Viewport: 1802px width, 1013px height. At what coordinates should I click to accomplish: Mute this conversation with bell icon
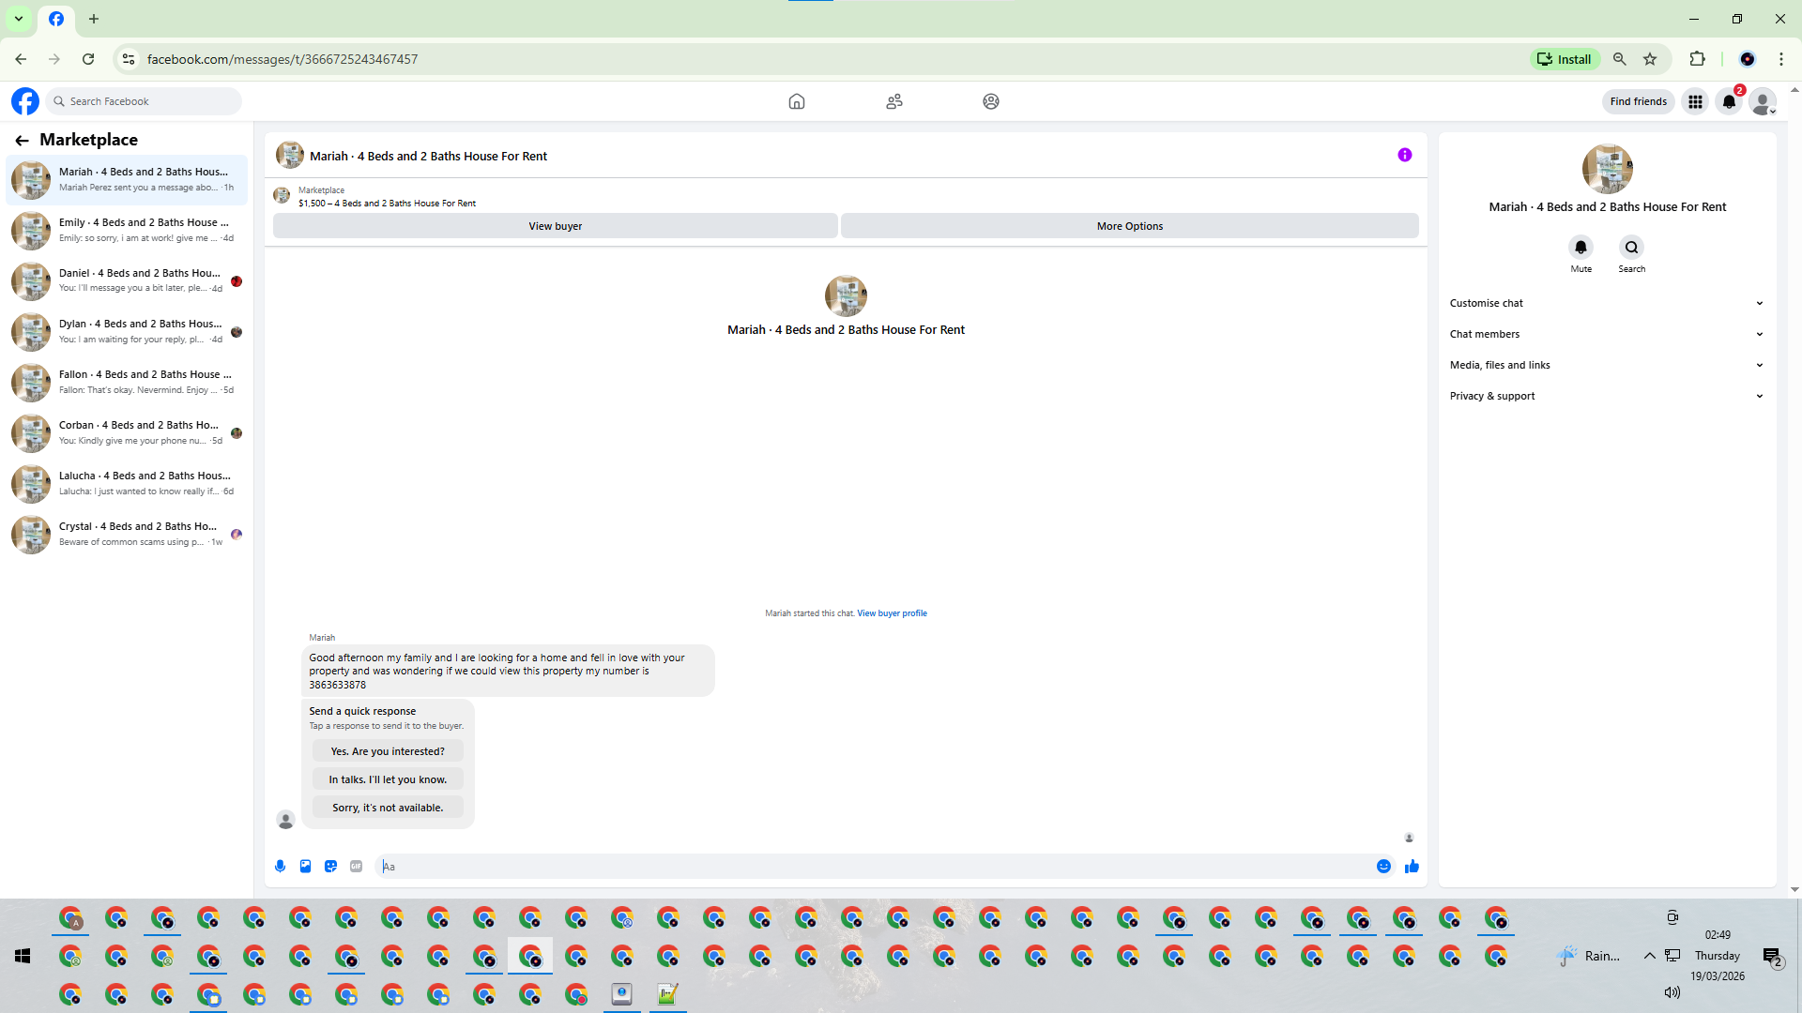tap(1581, 248)
